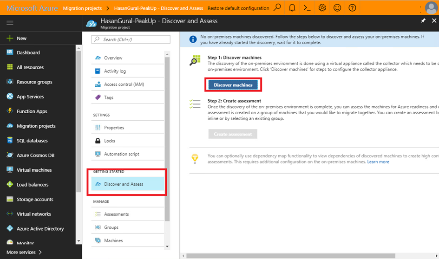Close the Discover and Assess blade
The height and width of the screenshot is (259, 439).
coord(434,21)
